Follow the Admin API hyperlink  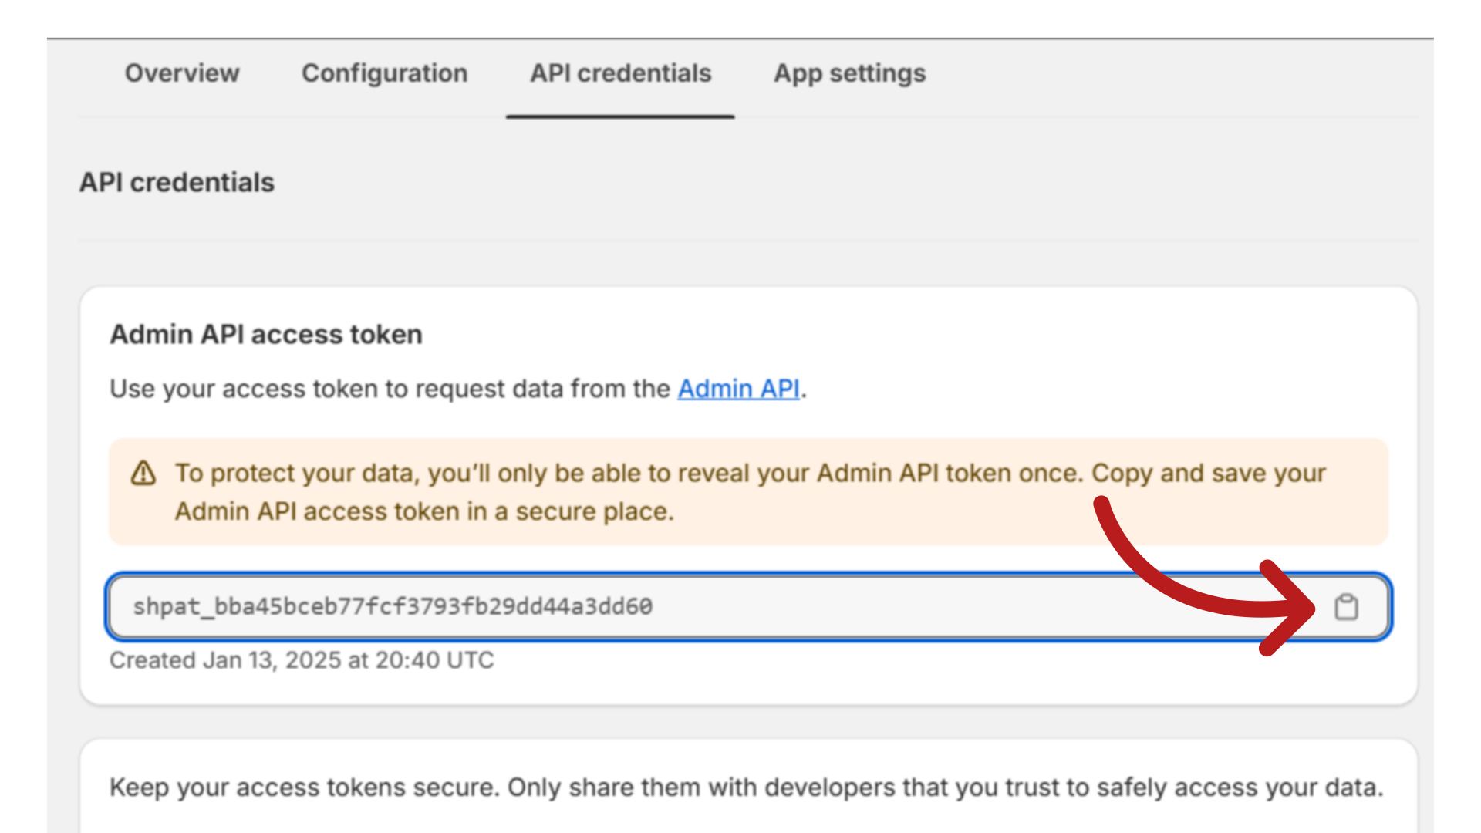[739, 389]
